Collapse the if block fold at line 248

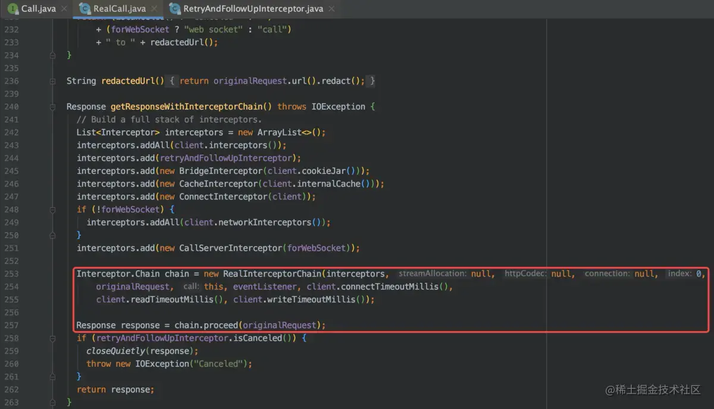tap(53, 210)
